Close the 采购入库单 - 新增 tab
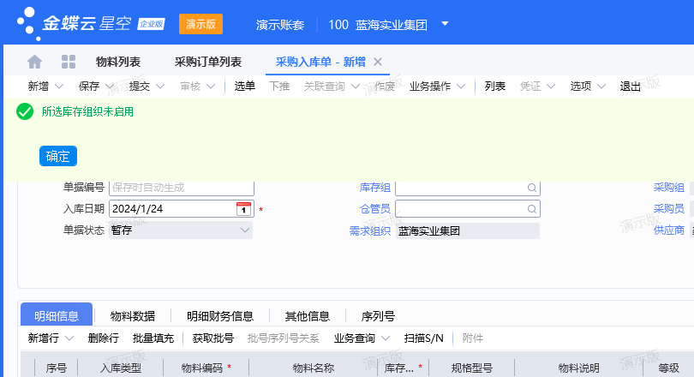This screenshot has width=694, height=377. (378, 62)
